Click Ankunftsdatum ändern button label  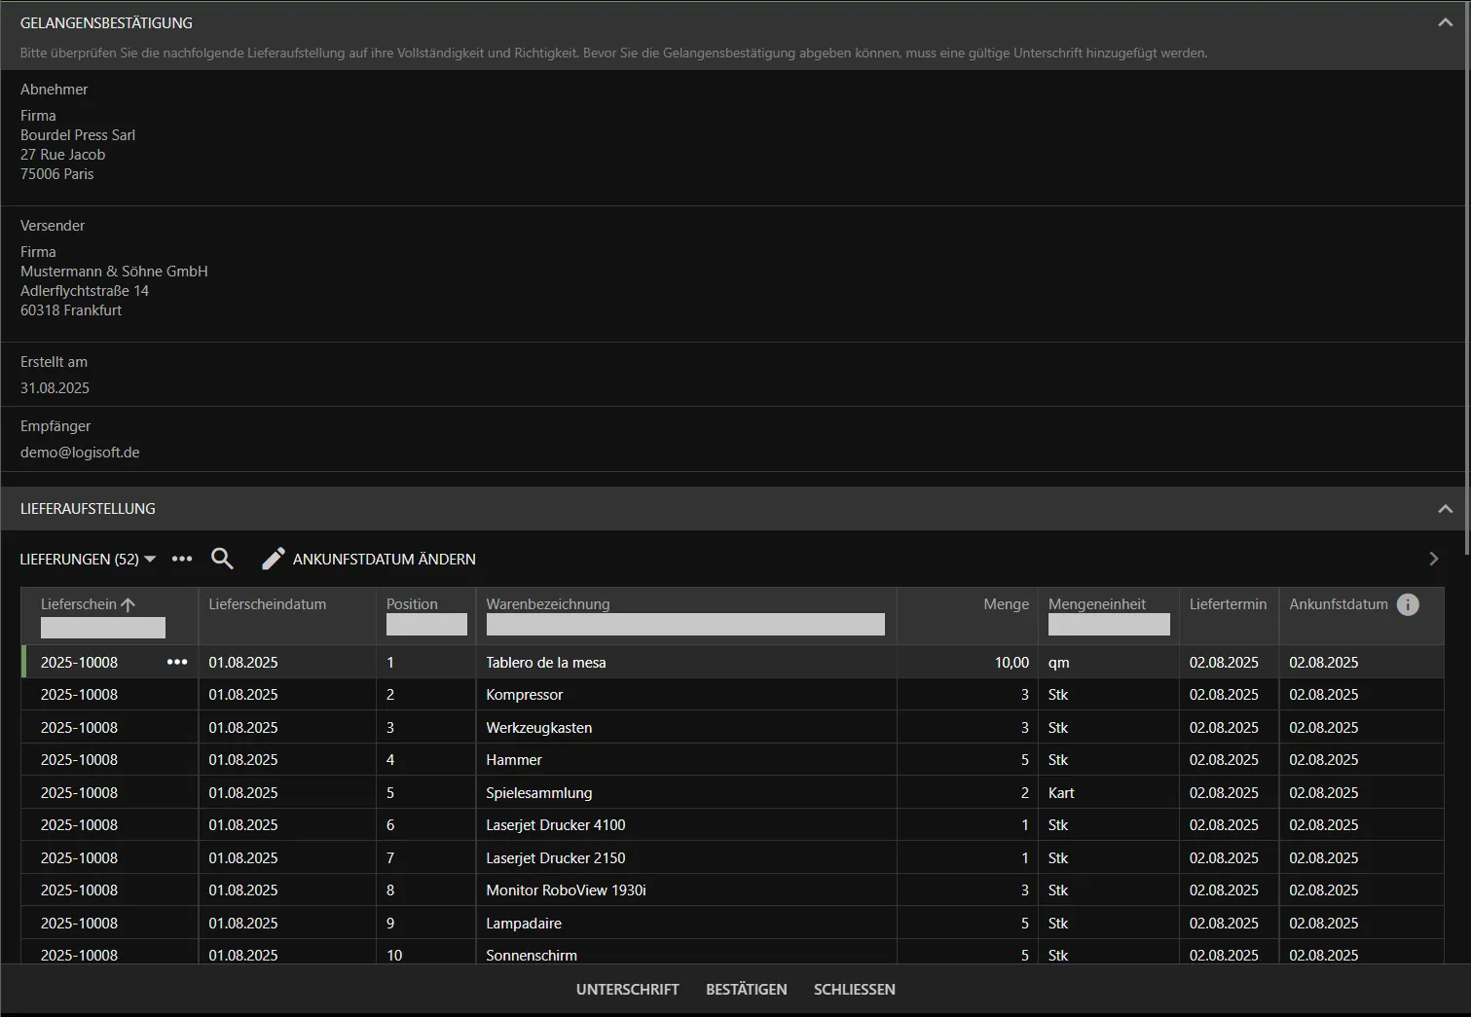coord(385,559)
